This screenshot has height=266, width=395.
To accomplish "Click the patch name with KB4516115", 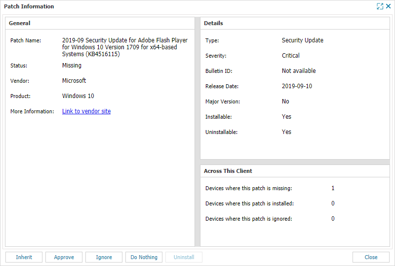I will [x=125, y=47].
